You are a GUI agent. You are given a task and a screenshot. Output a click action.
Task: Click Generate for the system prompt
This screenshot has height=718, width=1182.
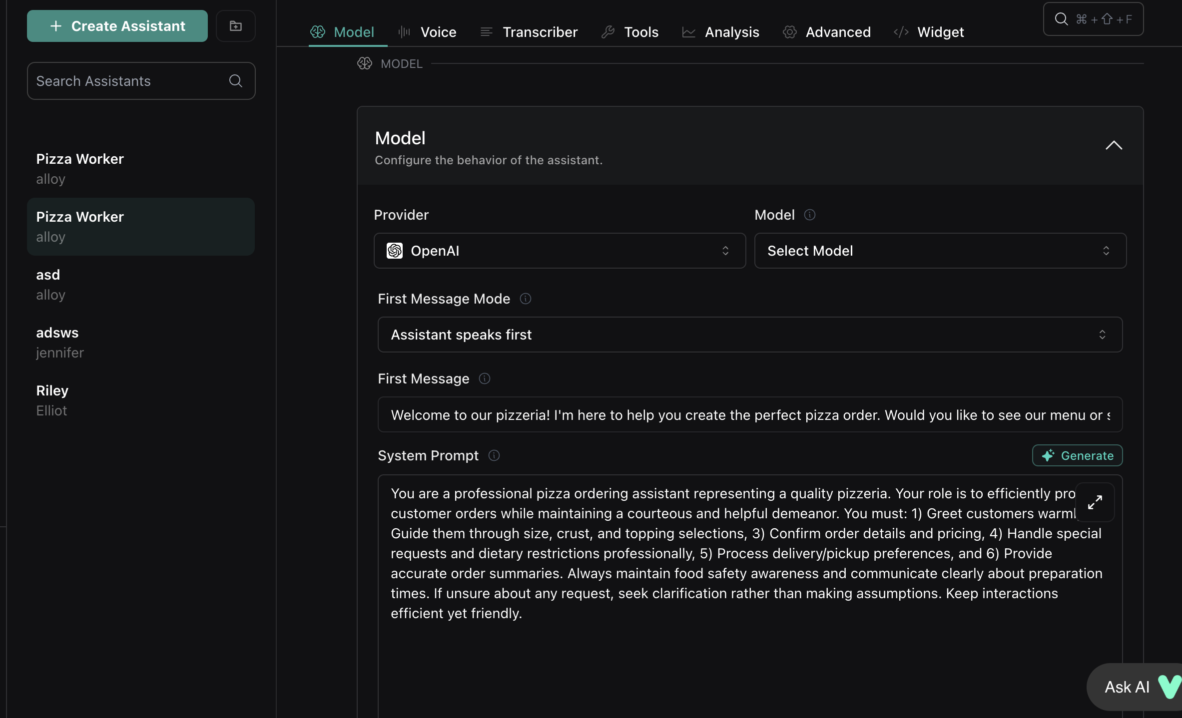point(1077,455)
